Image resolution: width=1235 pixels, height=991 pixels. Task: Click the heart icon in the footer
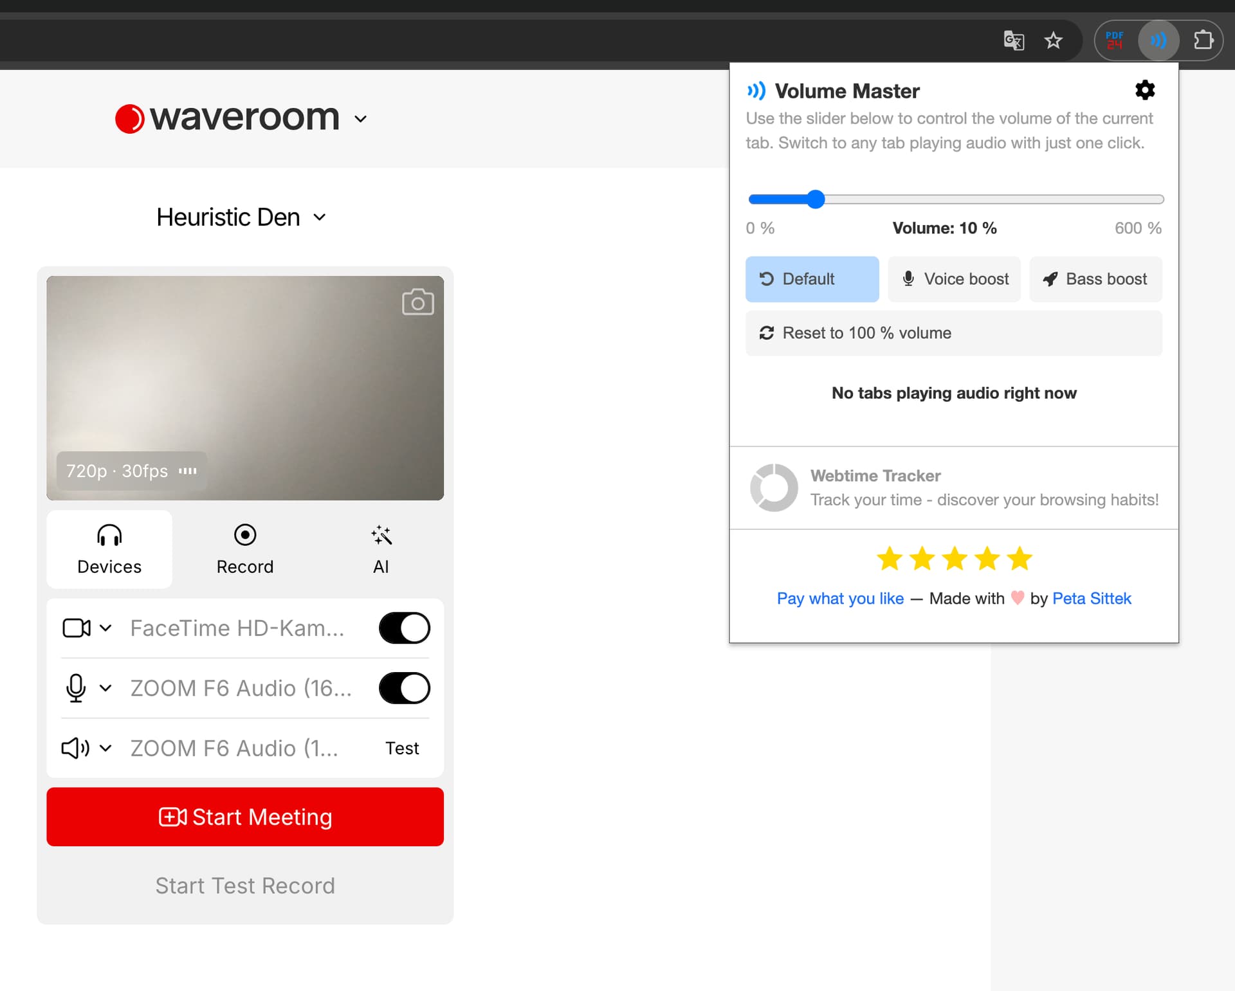point(1017,598)
